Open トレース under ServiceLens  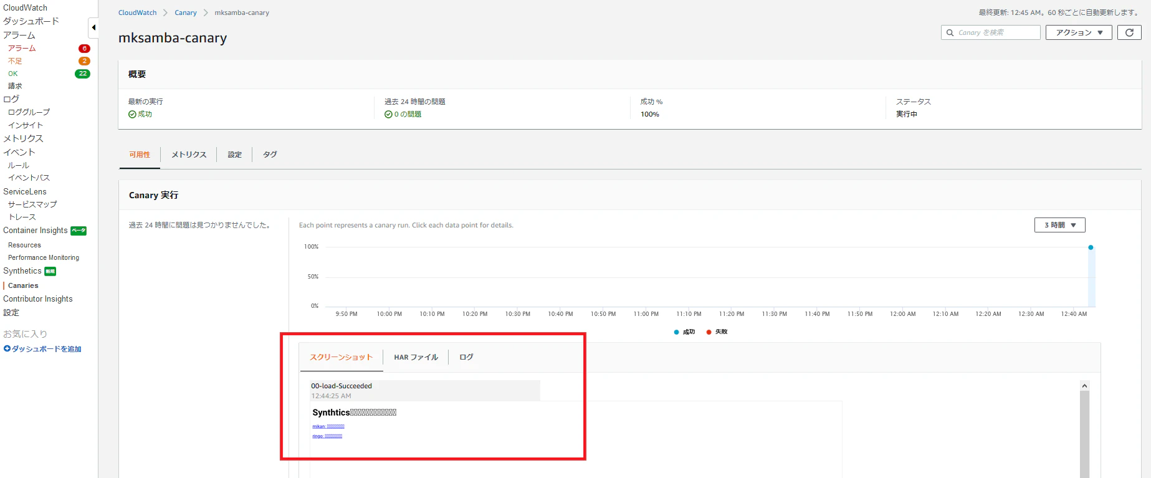(x=22, y=217)
